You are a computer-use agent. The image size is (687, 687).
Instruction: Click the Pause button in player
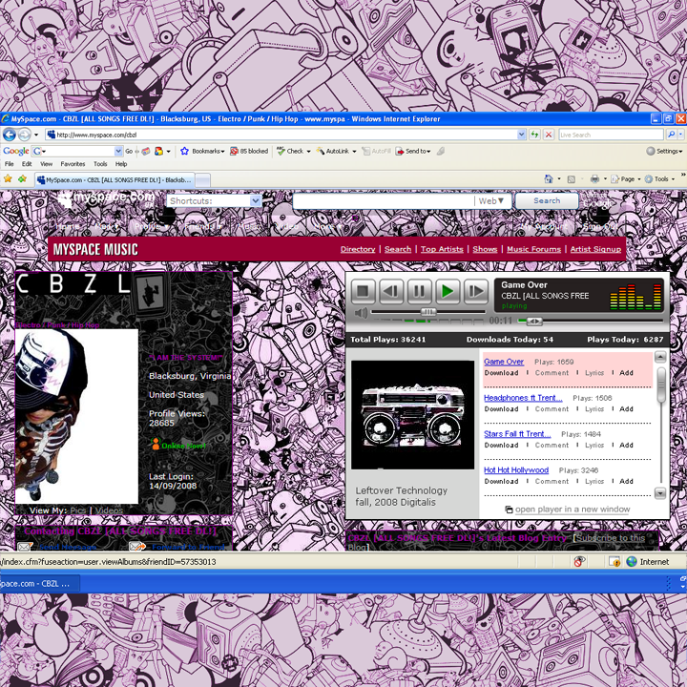pyautogui.click(x=419, y=291)
